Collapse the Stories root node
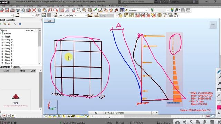 tap(1, 33)
